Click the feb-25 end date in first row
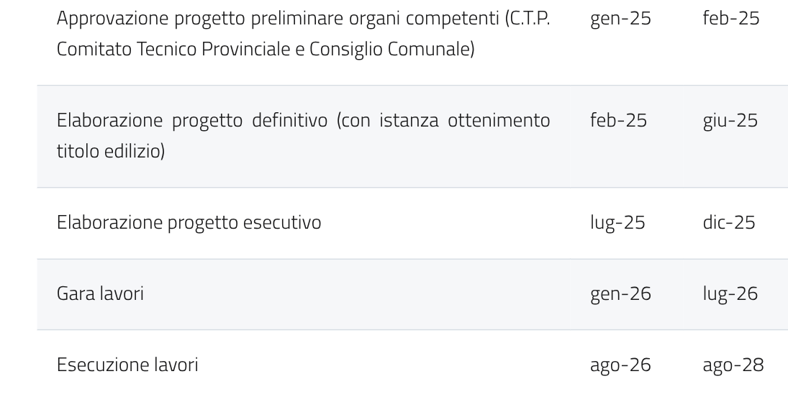Viewport: 788px width, 397px height. pos(730,18)
